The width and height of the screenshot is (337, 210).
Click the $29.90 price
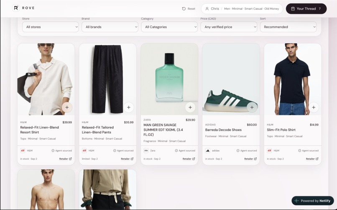coord(190,120)
